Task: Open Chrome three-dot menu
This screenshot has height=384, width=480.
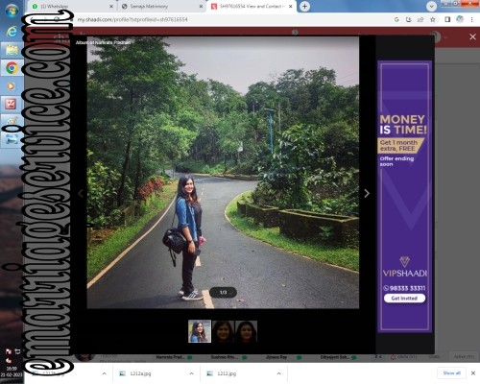Action: (x=471, y=19)
